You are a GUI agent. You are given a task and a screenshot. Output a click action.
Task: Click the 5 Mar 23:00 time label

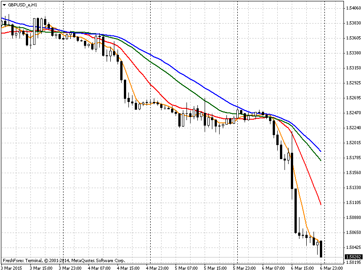point(244,268)
